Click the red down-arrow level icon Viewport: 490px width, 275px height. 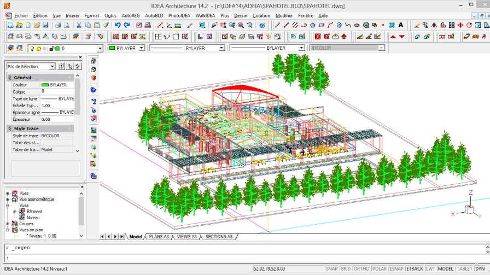402,37
